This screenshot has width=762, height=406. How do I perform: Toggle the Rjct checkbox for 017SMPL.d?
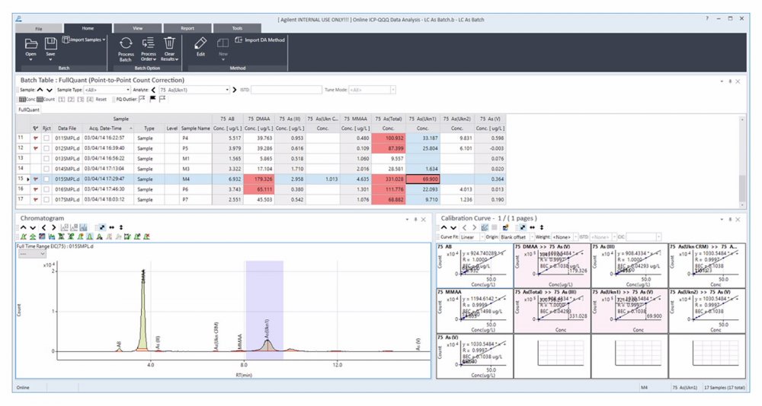[46, 200]
